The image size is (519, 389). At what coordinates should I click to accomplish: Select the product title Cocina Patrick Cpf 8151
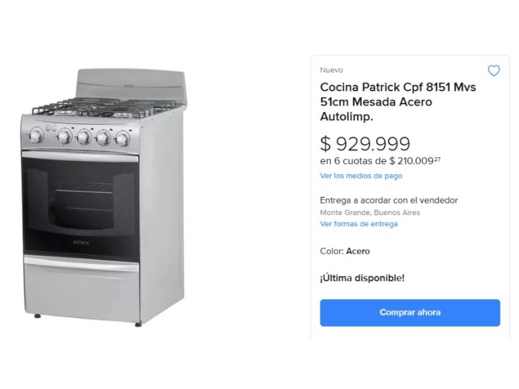click(x=398, y=102)
